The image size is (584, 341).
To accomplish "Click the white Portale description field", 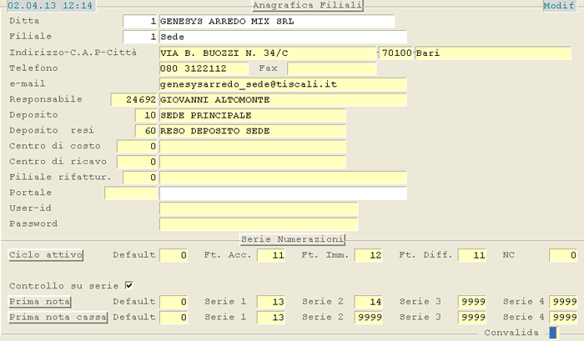I will (x=282, y=193).
